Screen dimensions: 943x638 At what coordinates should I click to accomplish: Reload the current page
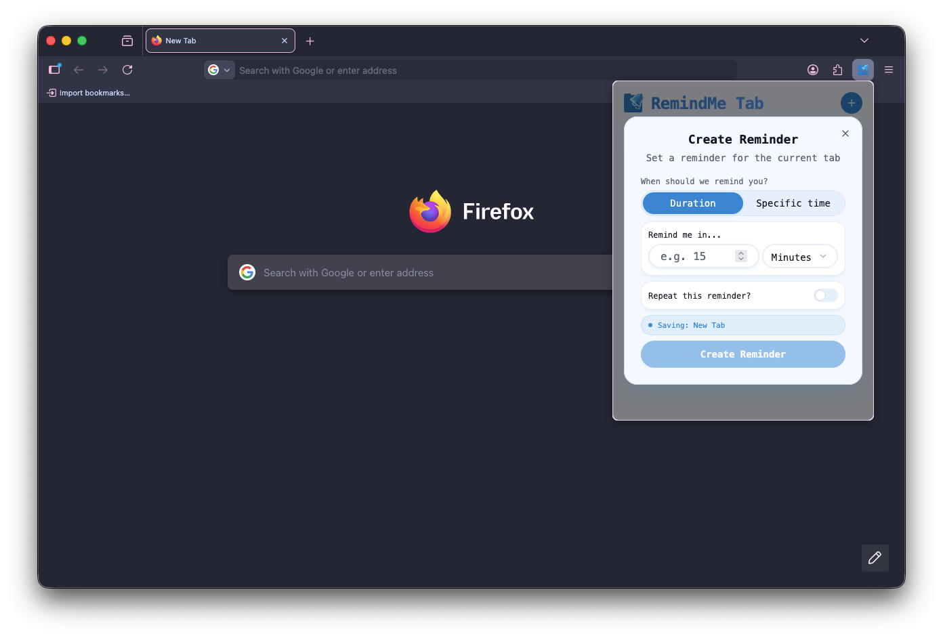(127, 69)
